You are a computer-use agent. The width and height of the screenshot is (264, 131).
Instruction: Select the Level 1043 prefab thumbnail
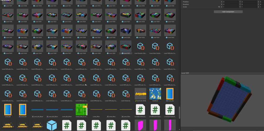point(8,46)
